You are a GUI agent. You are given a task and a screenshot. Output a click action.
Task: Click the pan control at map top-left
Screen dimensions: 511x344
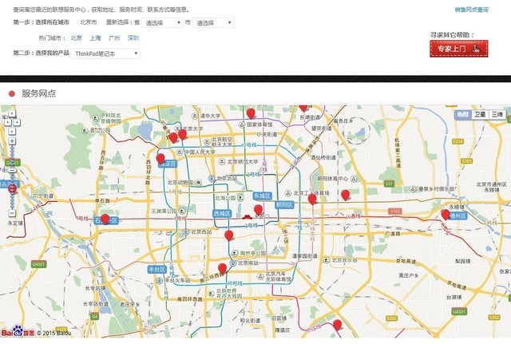pyautogui.click(x=11, y=122)
